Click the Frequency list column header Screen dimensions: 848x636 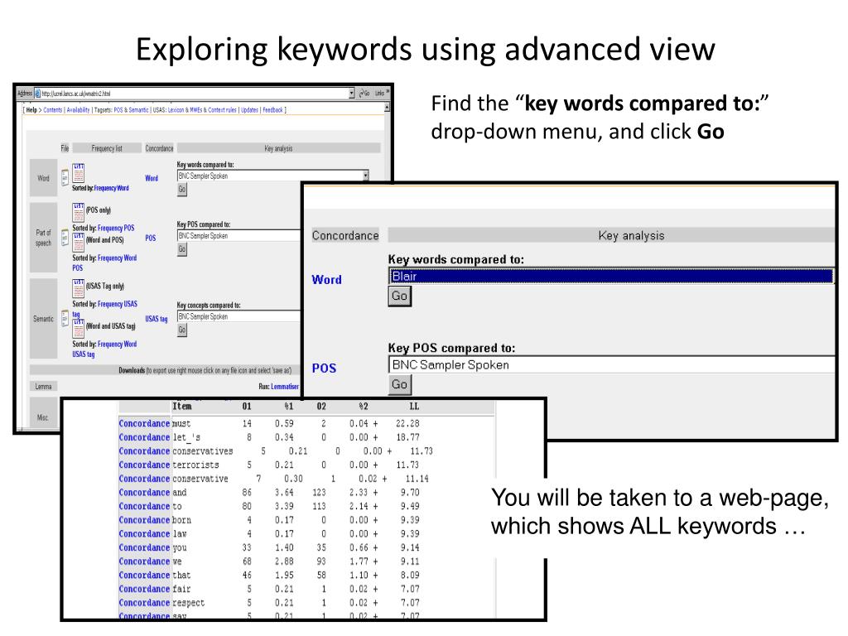pyautogui.click(x=107, y=148)
